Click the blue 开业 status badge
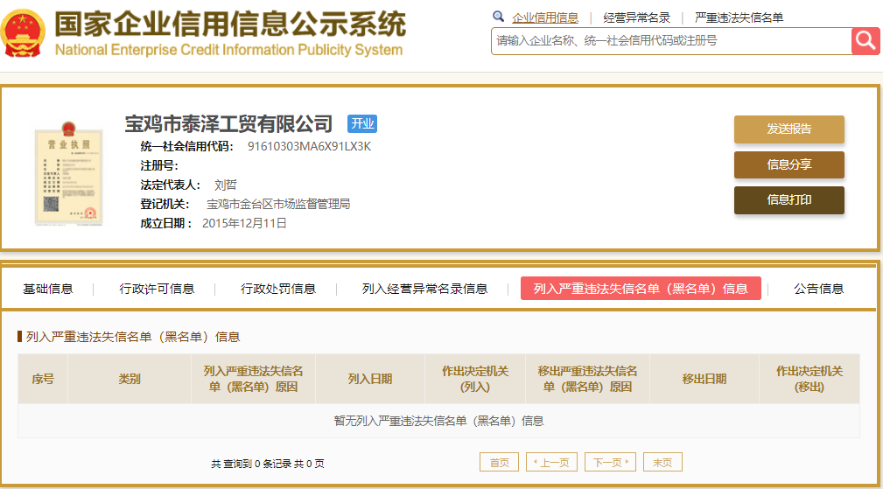This screenshot has width=883, height=489. pos(362,124)
